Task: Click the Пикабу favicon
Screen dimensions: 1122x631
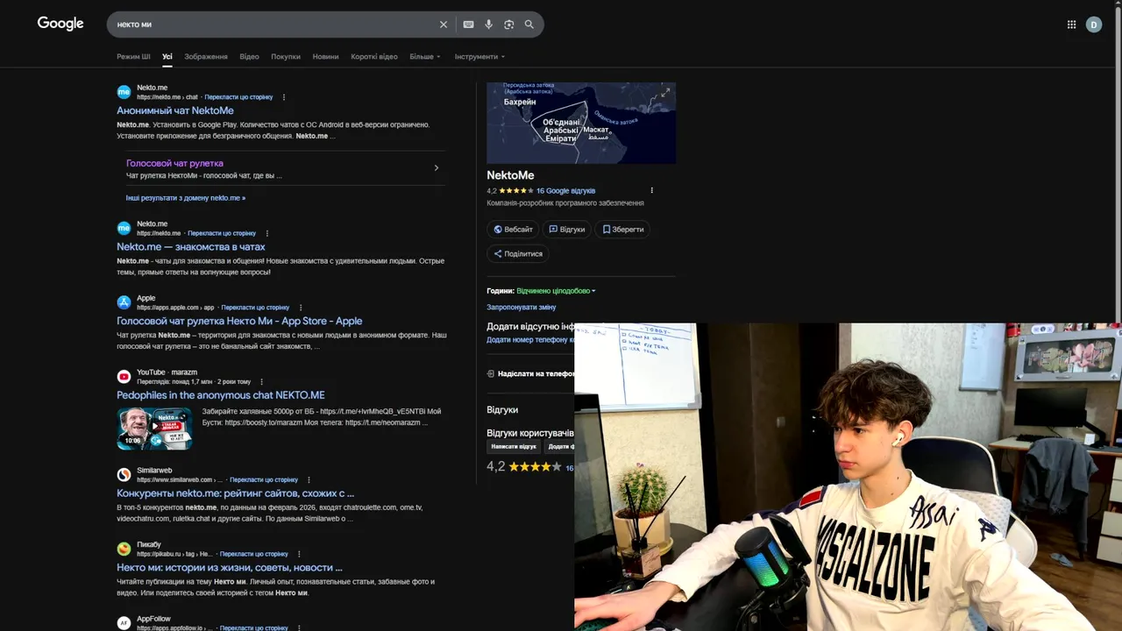Action: click(x=124, y=549)
